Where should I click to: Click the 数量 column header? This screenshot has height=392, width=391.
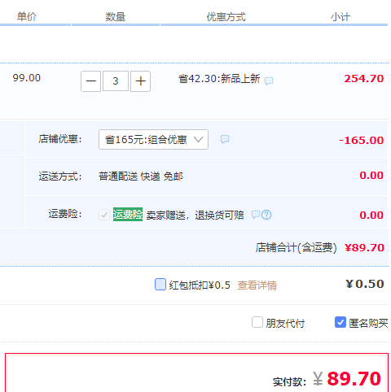(116, 17)
